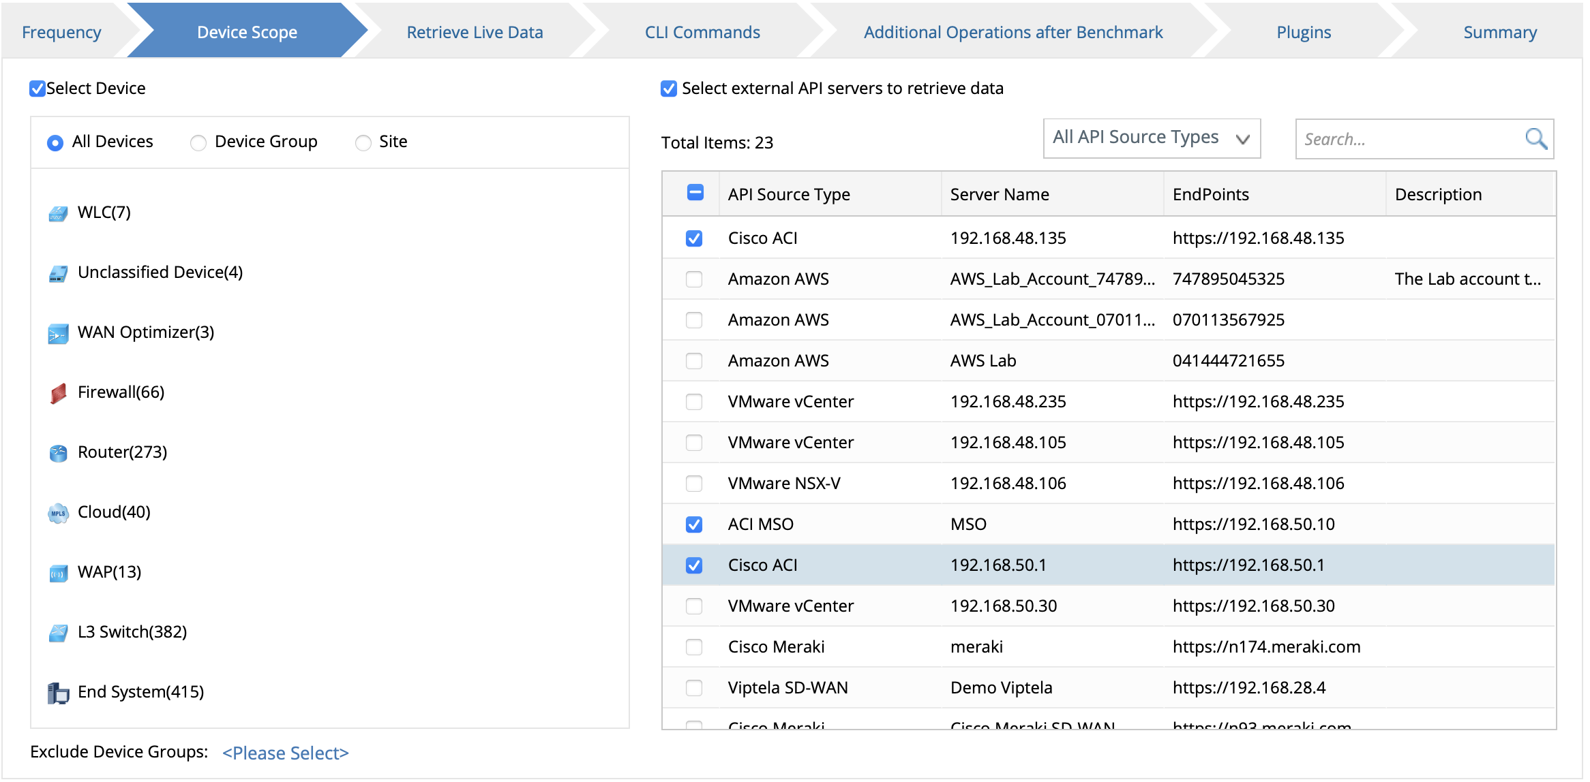Click the Please Select link for excluded groups
This screenshot has height=782, width=1590.
(x=285, y=753)
